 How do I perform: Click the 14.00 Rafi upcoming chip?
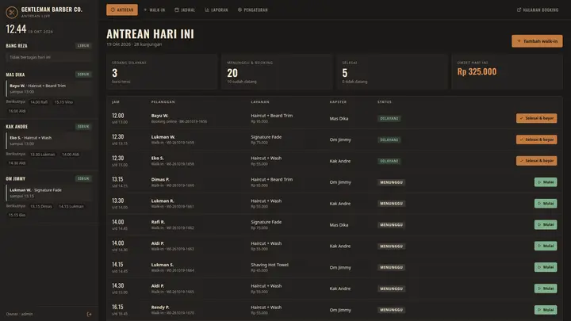point(39,102)
